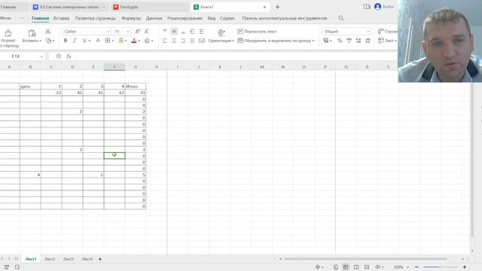Open the Вид ribbon tab
This screenshot has width=482, height=271.
coord(211,18)
